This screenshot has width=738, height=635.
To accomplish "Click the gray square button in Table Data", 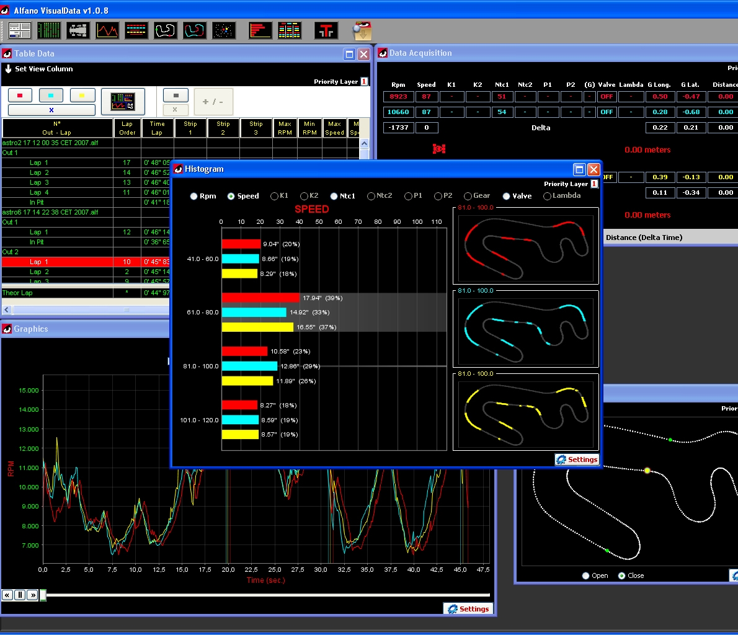I will tap(176, 95).
